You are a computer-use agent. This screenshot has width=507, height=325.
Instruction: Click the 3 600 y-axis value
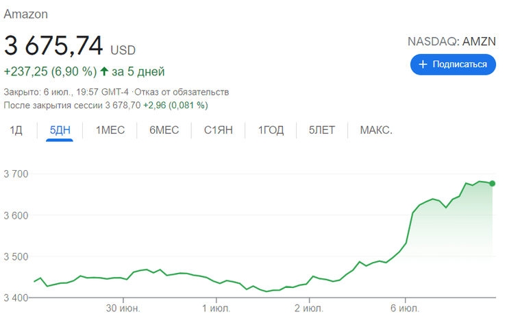click(16, 215)
